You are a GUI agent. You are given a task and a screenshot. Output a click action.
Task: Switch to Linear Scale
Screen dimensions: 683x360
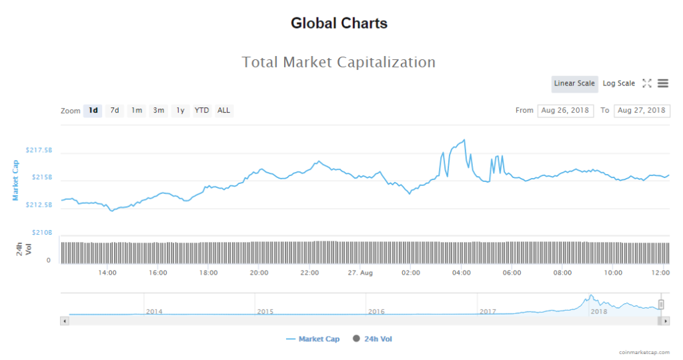click(x=574, y=83)
